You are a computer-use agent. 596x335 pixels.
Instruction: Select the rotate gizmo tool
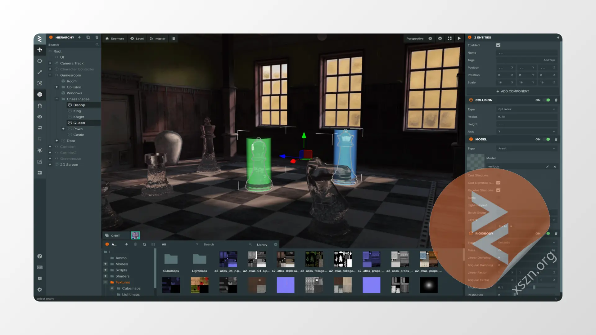40,61
